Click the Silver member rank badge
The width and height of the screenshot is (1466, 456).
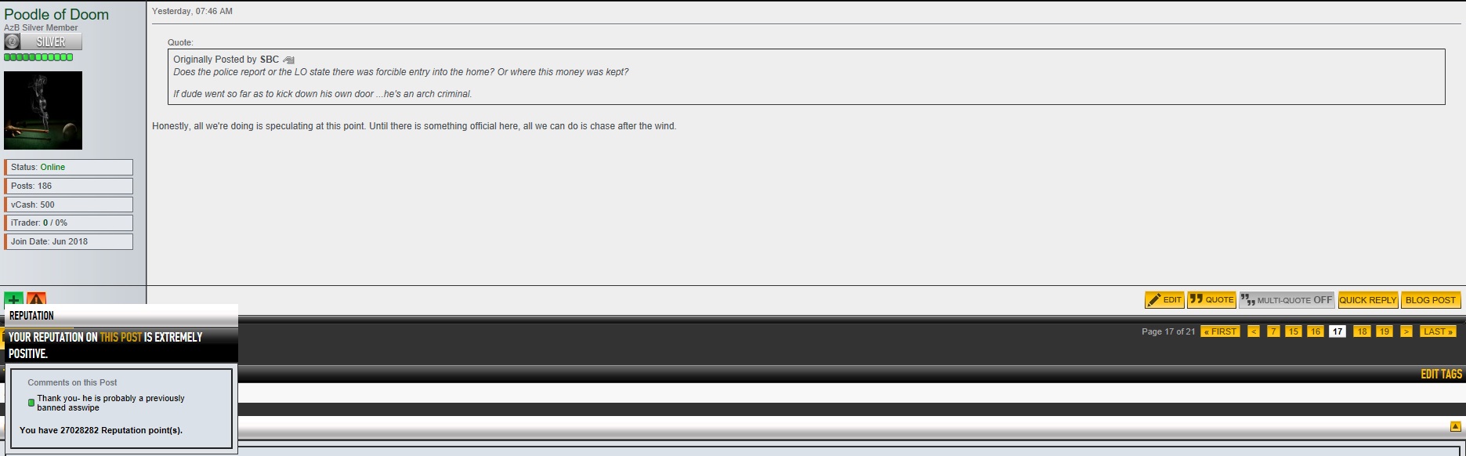43,42
